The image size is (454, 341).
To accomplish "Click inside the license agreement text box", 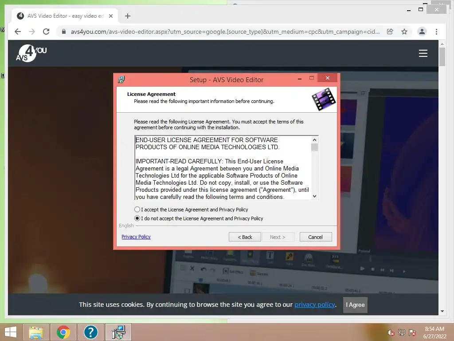I will (223, 167).
